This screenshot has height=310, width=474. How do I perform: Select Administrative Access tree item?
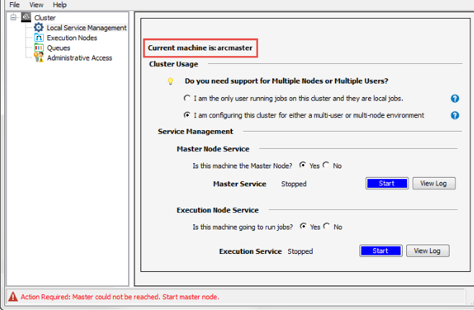click(x=79, y=58)
